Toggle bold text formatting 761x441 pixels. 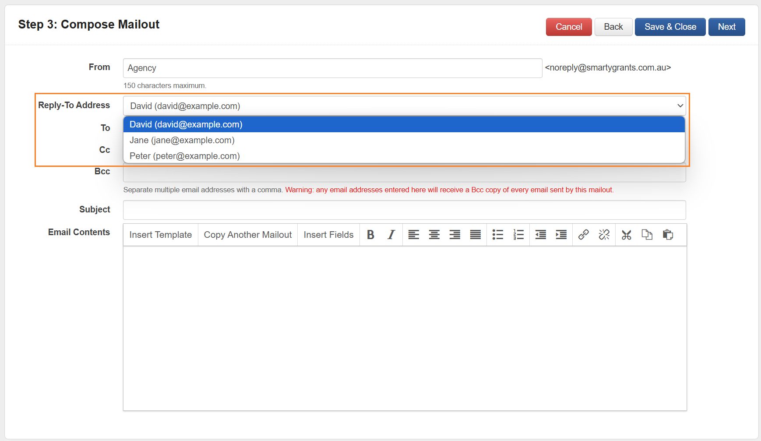[x=370, y=235]
